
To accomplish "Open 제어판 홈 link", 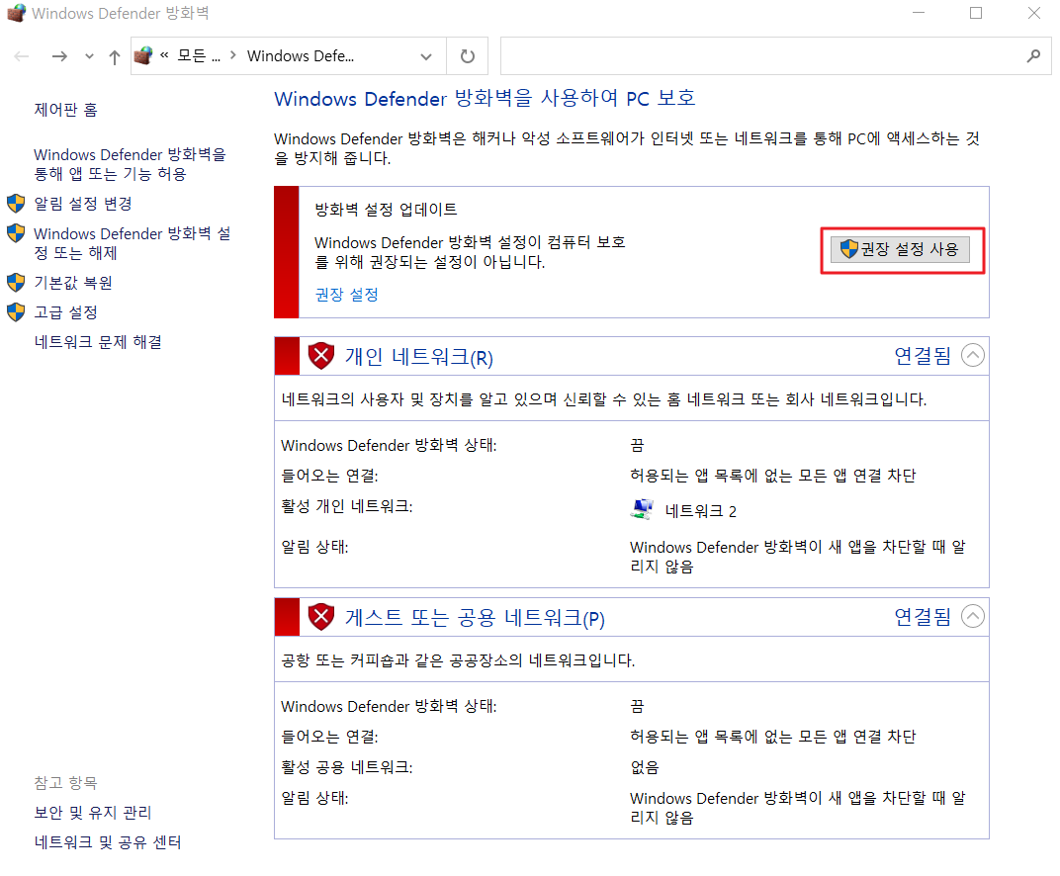I will tap(66, 110).
